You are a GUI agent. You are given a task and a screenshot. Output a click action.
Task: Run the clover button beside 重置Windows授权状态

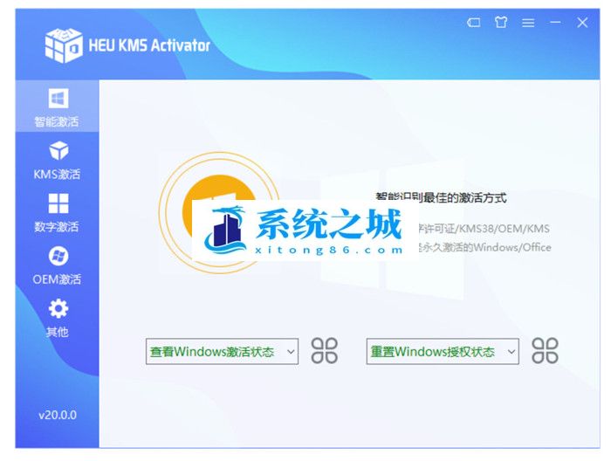[545, 351]
